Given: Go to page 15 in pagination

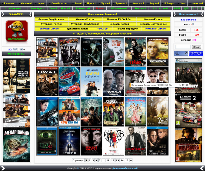Looking at the screenshot, I should (127, 160).
